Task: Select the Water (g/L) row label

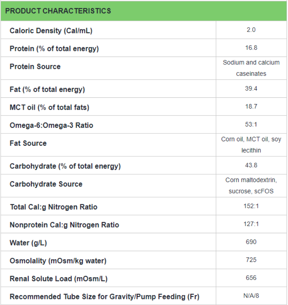Action: (x=28, y=243)
